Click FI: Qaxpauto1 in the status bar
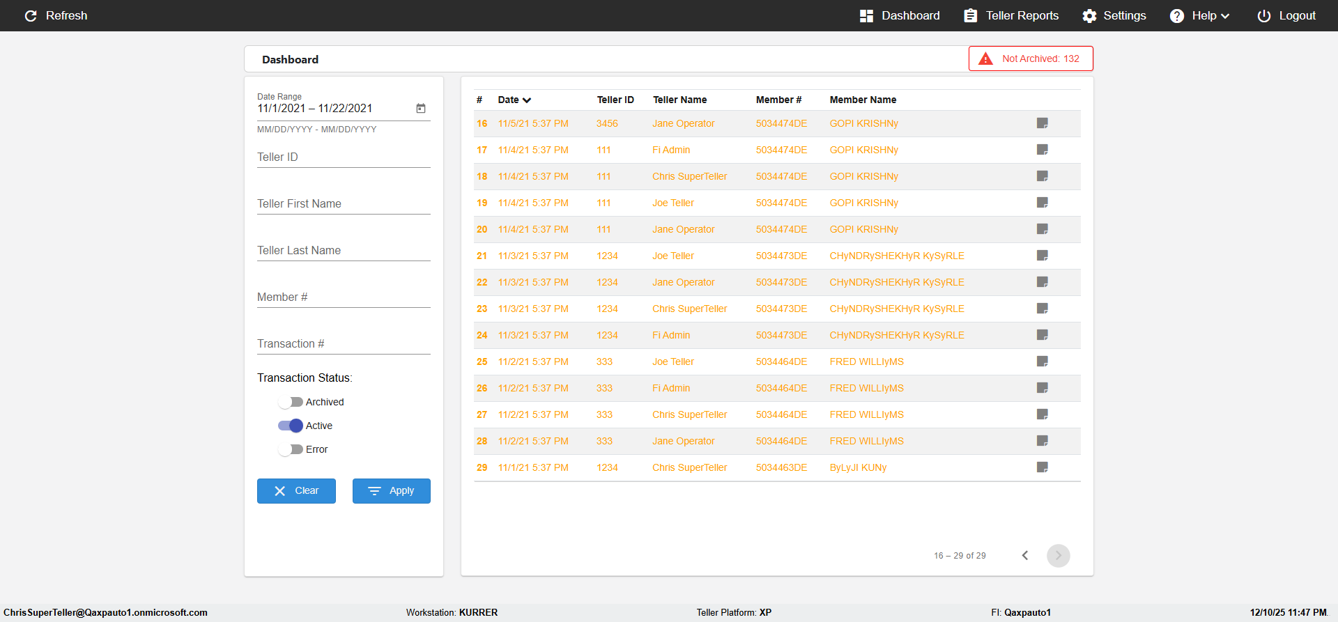 (x=1021, y=612)
